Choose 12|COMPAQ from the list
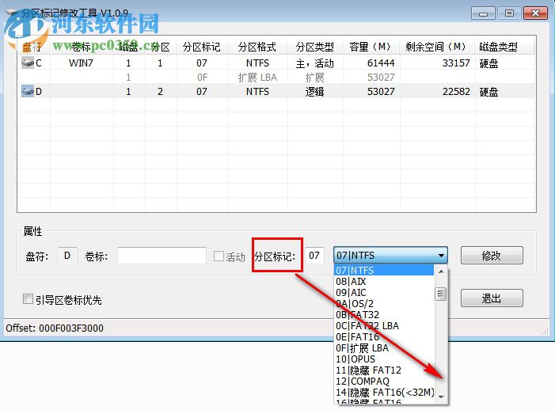555x410 pixels. (384, 382)
